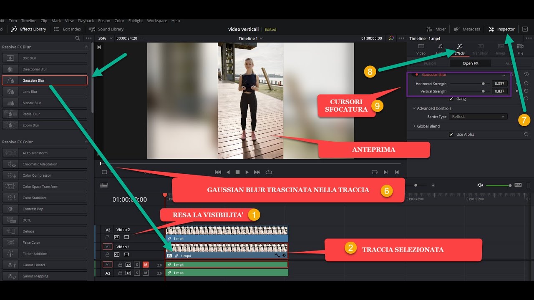This screenshot has width=534, height=300.
Task: Open the Border Type Reflect dropdown
Action: click(479, 117)
